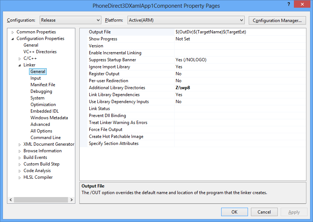313x222 pixels.
Task: Open the Platform dropdown showing Active(ARM)
Action: (186, 20)
